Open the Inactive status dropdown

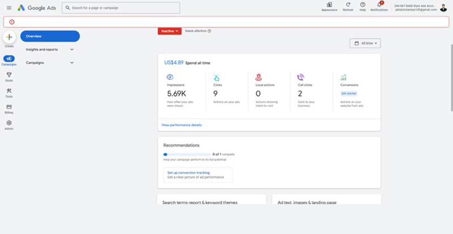click(x=170, y=31)
